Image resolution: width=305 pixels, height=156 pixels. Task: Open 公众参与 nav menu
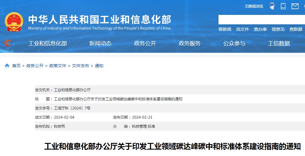coord(234,43)
